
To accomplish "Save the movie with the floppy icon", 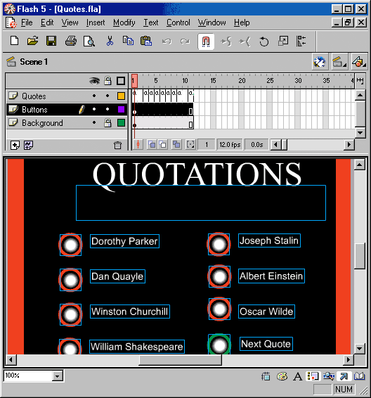I will 51,41.
